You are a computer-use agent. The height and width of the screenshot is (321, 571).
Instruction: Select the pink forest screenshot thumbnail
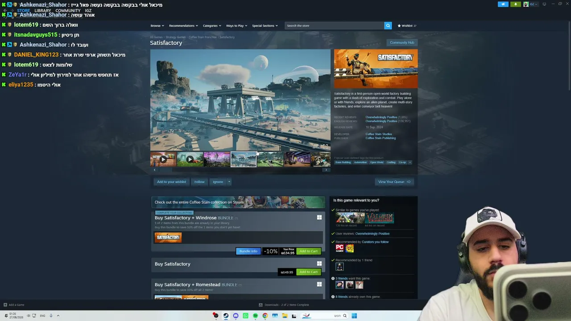pos(217,159)
